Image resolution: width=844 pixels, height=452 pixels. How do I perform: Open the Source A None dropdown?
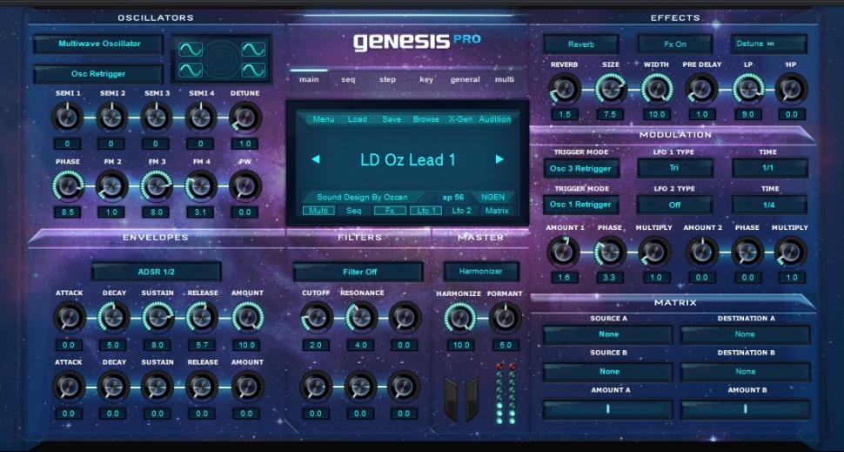point(607,334)
